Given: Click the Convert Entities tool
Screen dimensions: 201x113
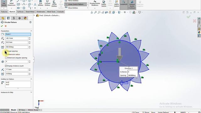Looking at the screenshot, I should point(47,3).
